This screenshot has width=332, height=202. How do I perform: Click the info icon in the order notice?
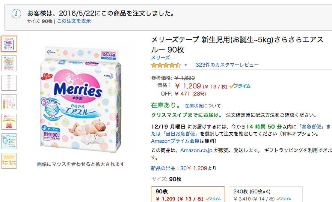16,14
